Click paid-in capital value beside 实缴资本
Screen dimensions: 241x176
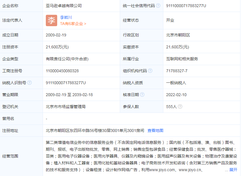[178, 47]
